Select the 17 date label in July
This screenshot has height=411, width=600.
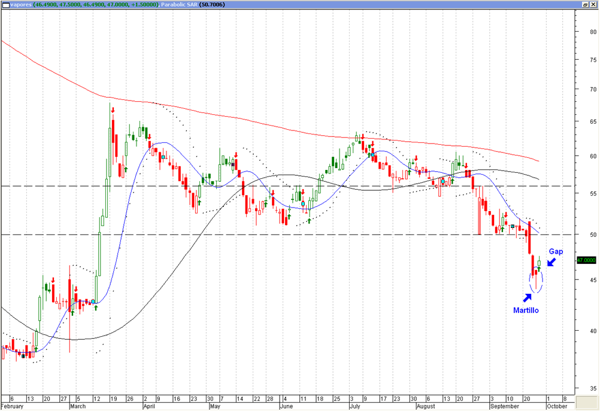(x=383, y=399)
